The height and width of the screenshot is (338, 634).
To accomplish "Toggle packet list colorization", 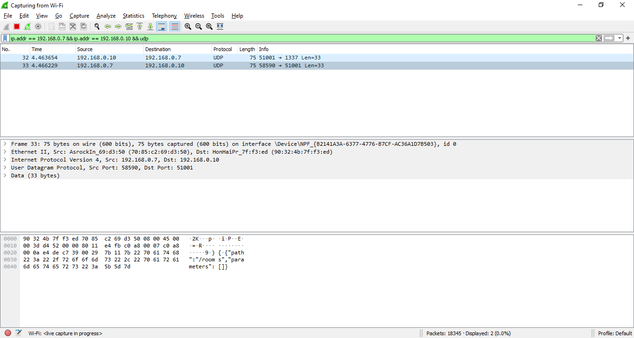I will click(x=175, y=26).
